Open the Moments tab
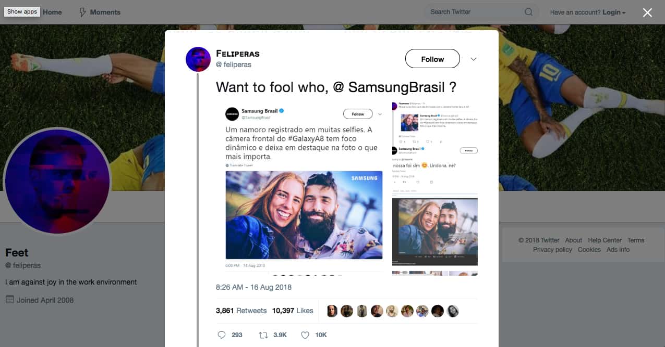The image size is (665, 347). coord(105,12)
